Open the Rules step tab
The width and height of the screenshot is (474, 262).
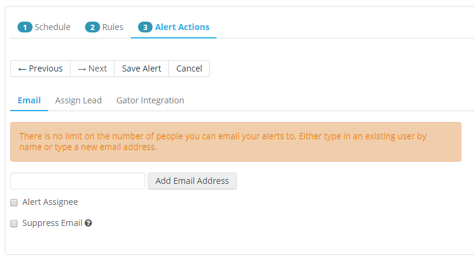pos(113,27)
